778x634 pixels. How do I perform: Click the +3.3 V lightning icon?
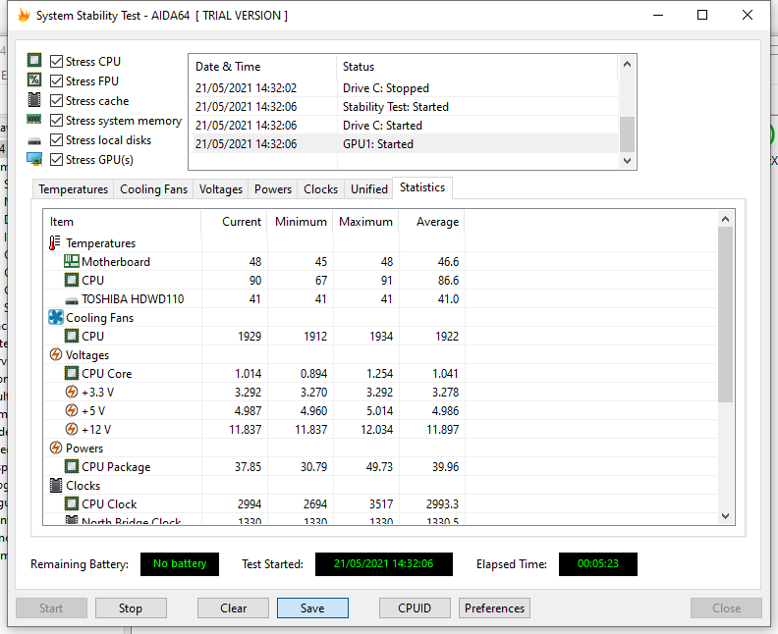click(x=72, y=393)
